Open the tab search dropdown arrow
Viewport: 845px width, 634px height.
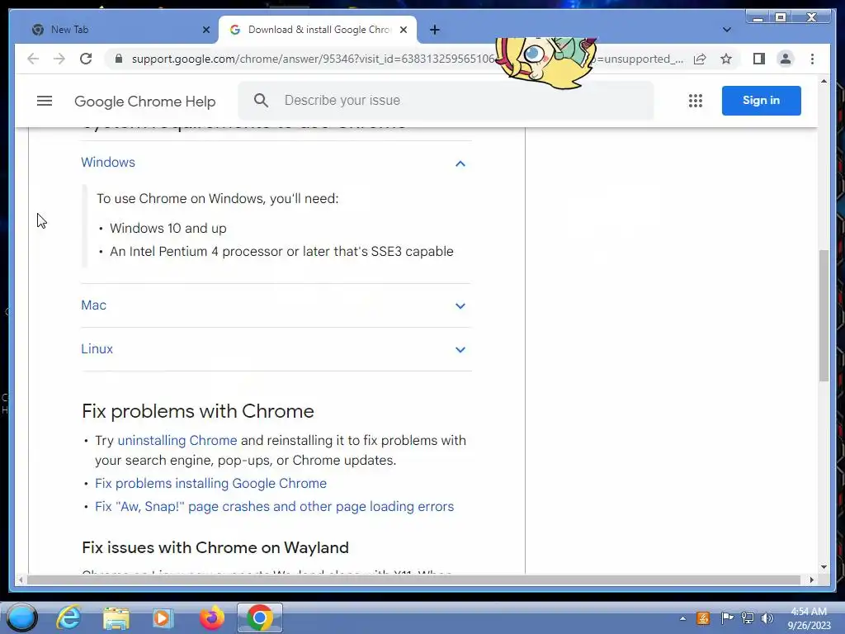726,30
